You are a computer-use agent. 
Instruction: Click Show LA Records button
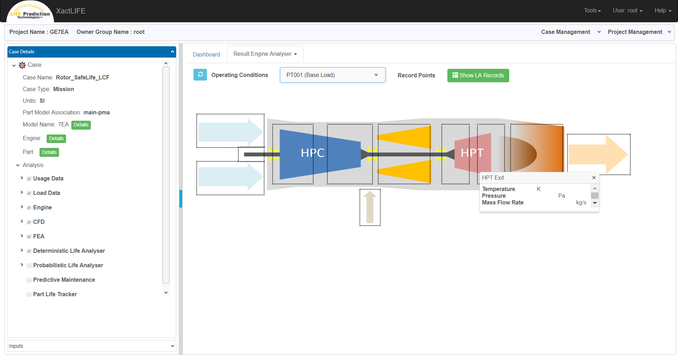tap(478, 76)
